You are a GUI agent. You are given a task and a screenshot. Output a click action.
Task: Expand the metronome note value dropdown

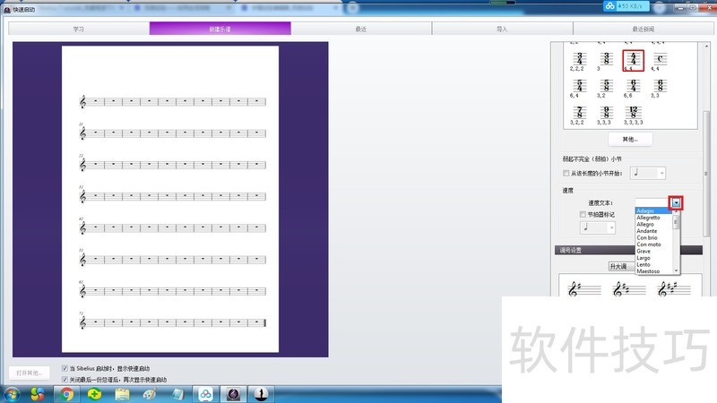611,228
